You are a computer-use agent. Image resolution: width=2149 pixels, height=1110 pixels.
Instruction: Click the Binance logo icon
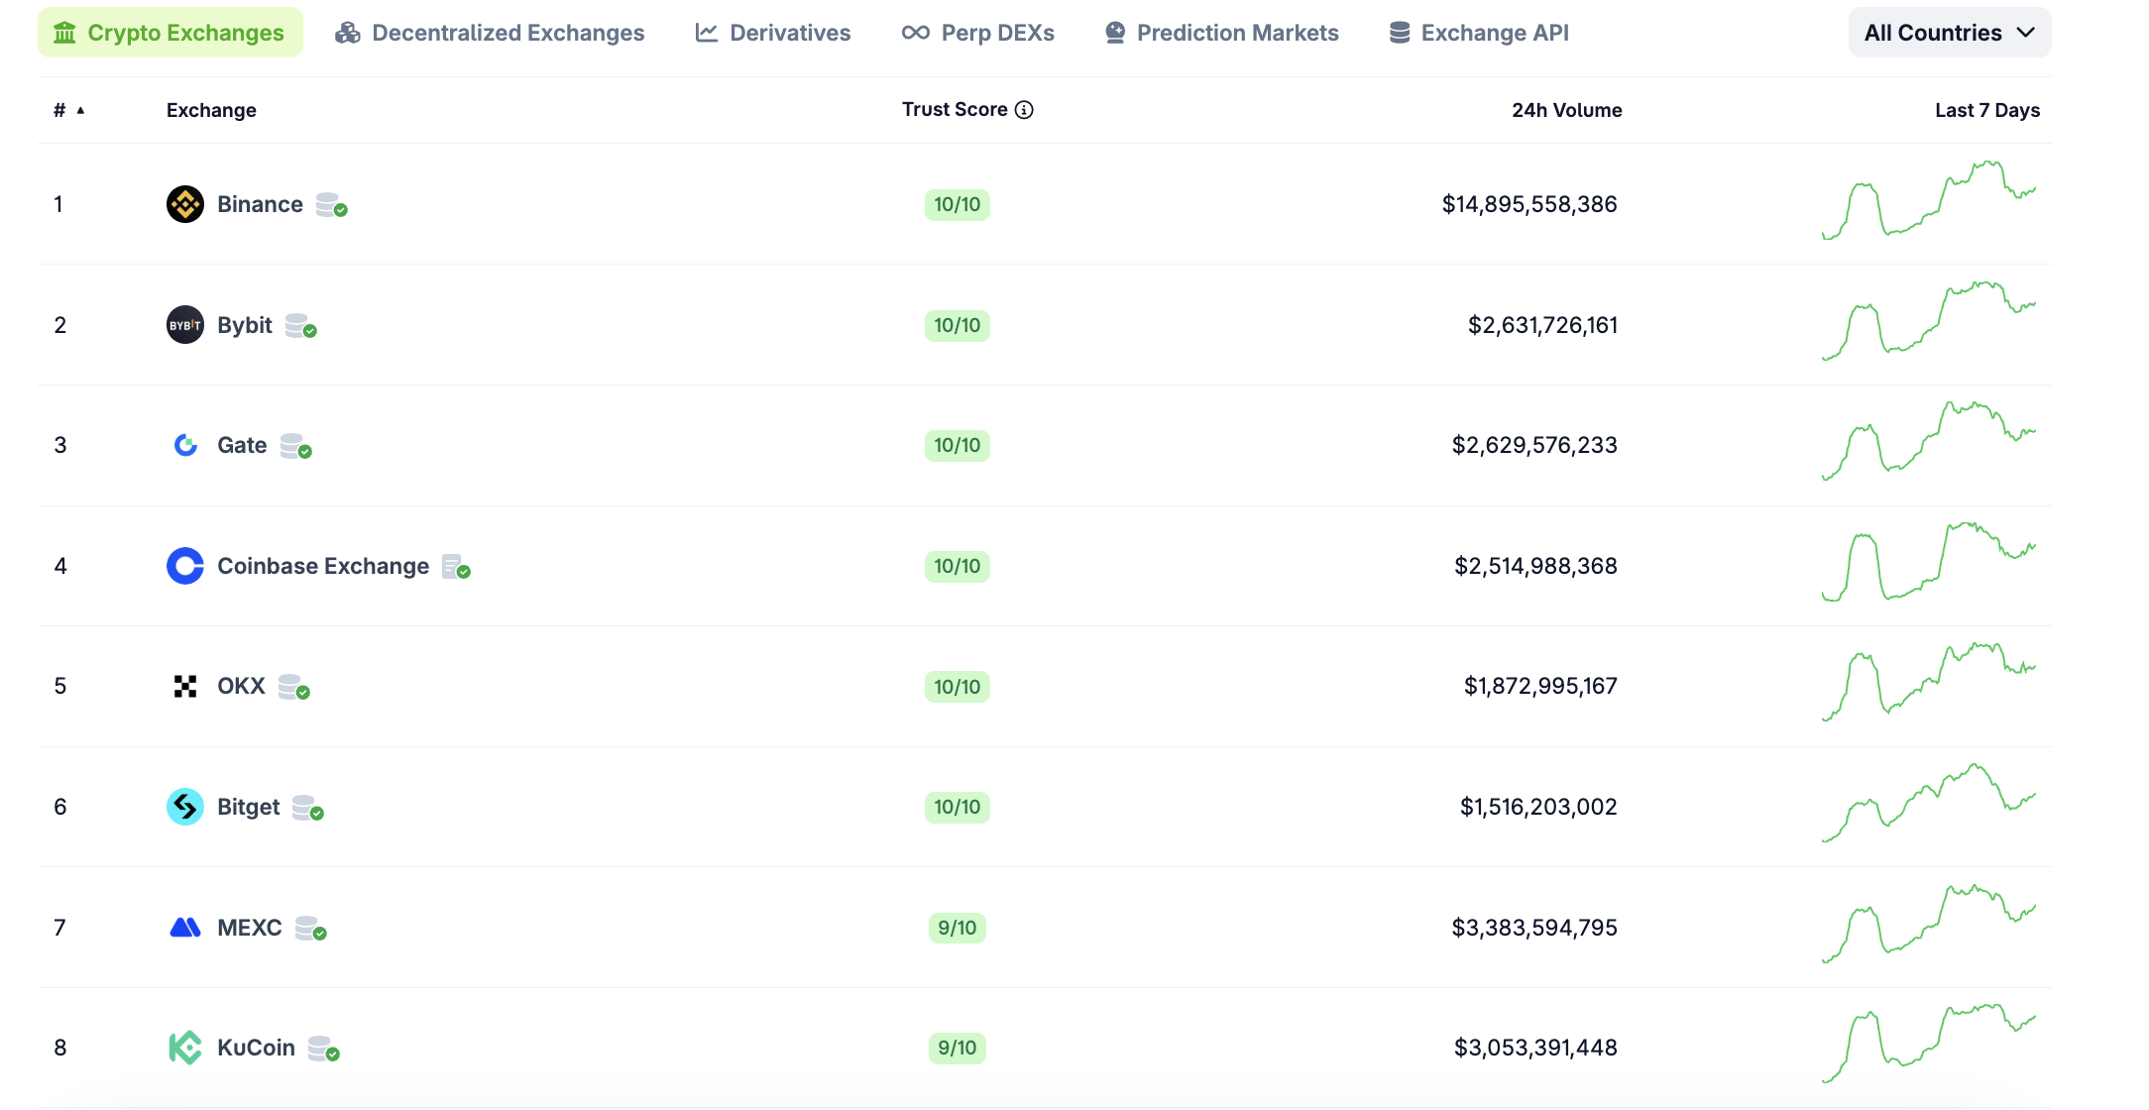point(185,204)
